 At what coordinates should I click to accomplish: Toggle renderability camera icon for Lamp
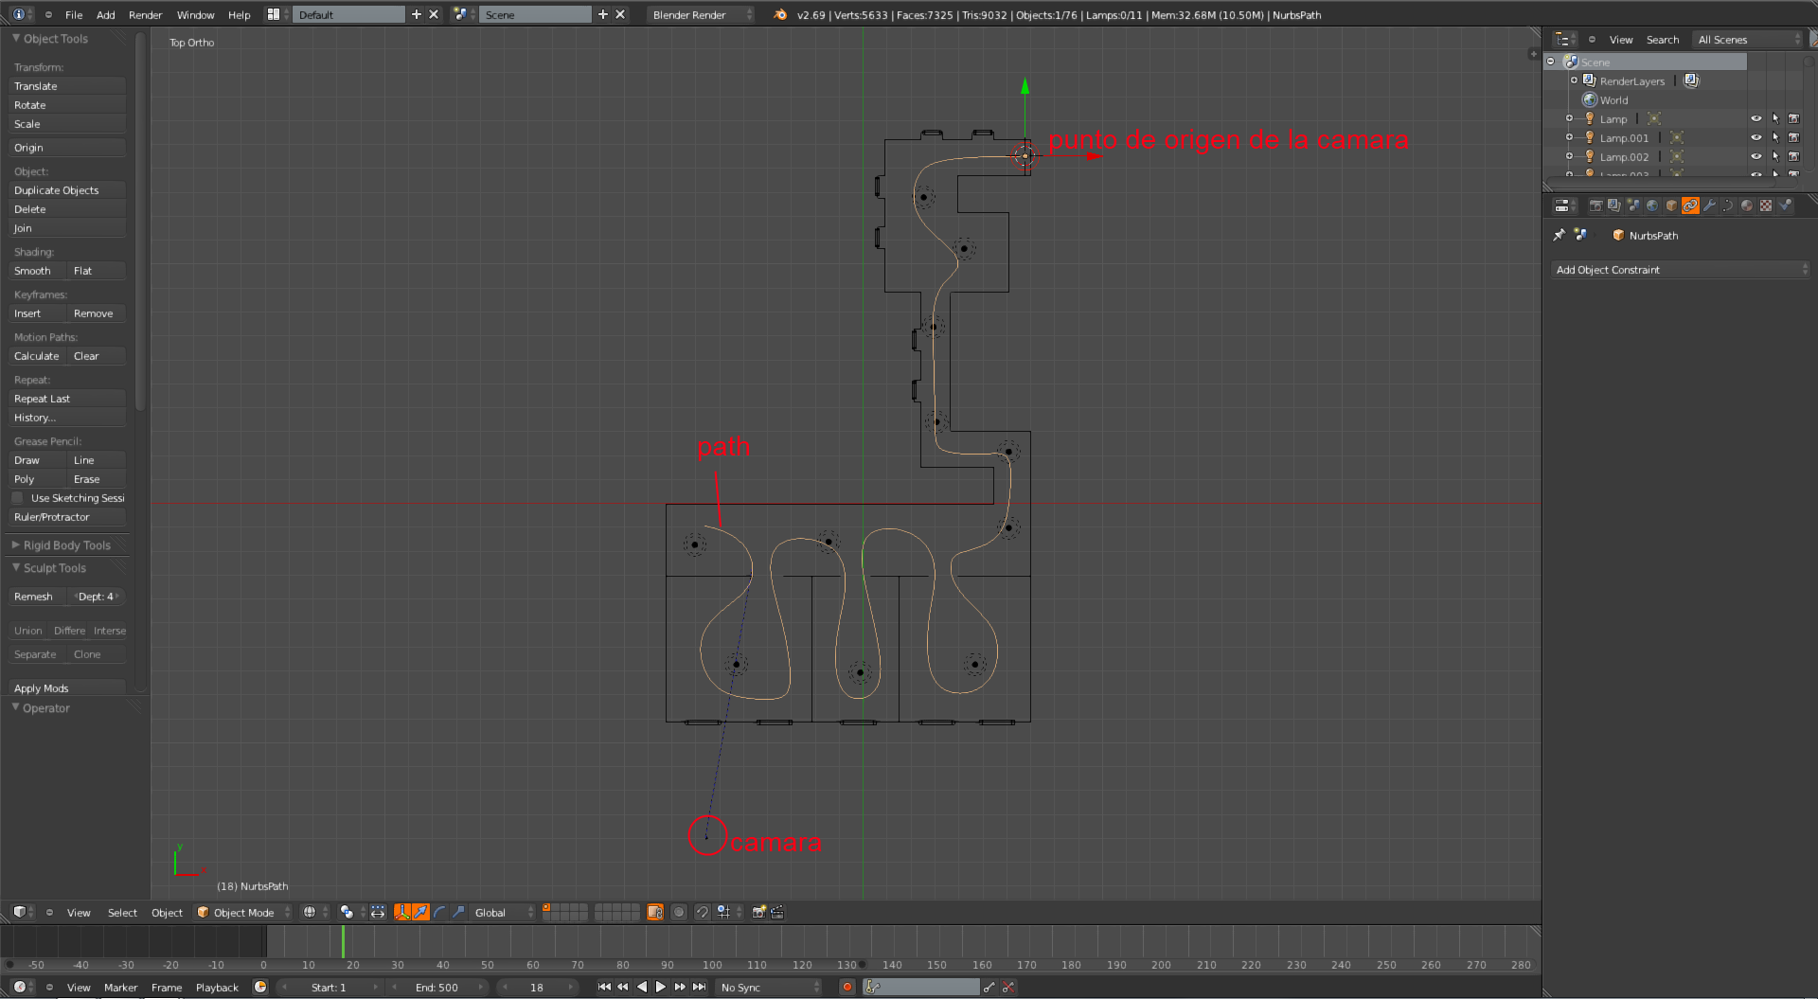point(1793,119)
